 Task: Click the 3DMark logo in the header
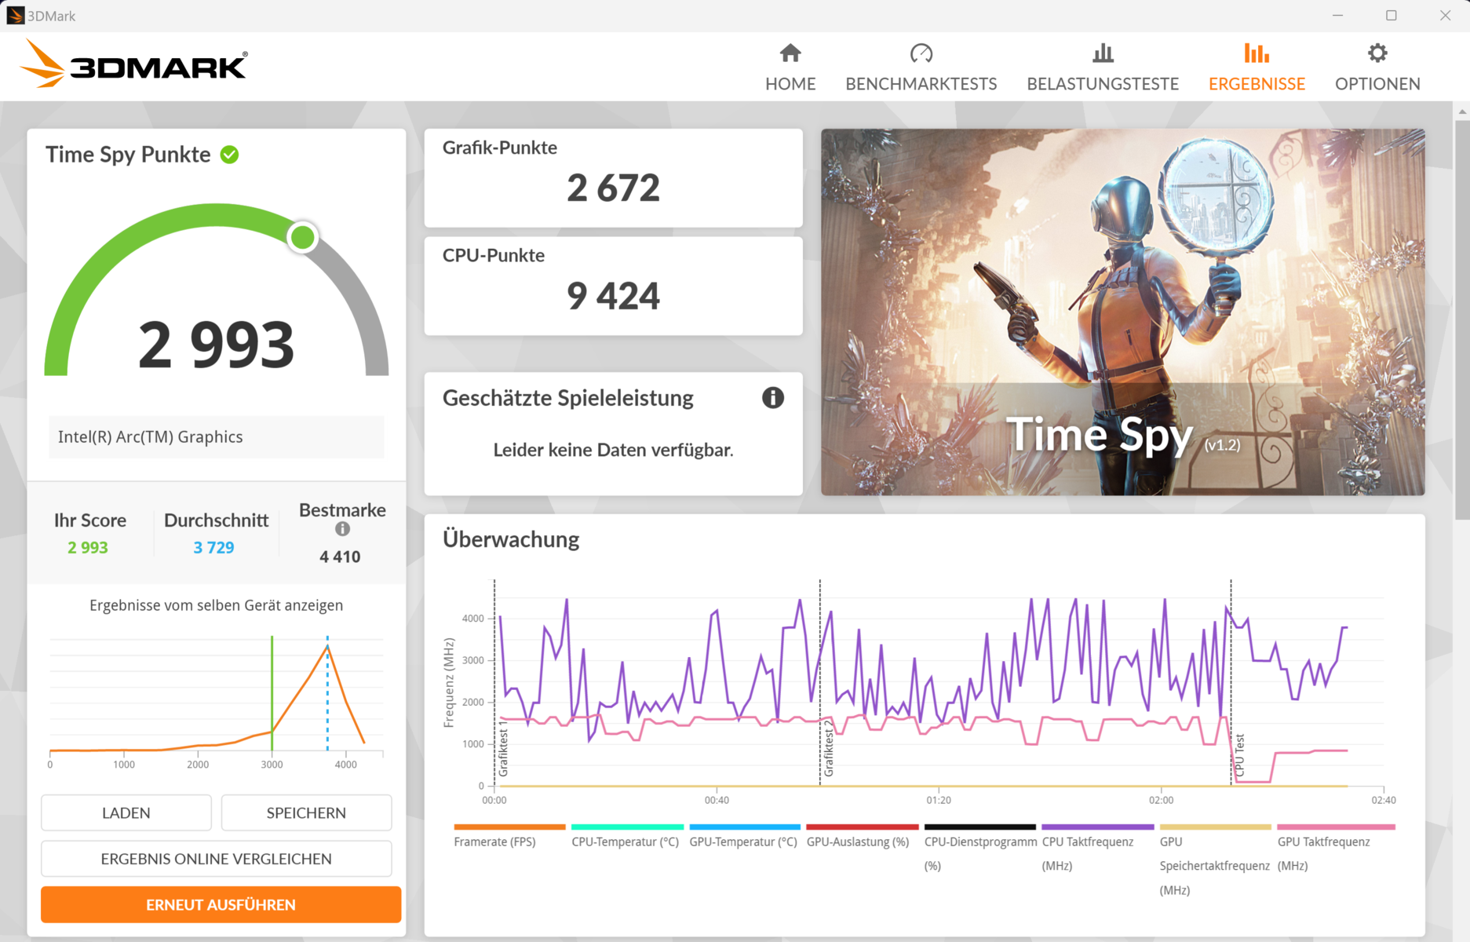pyautogui.click(x=133, y=64)
